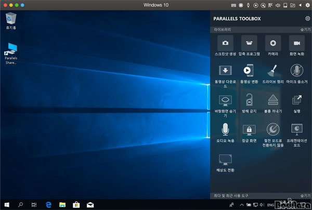Open File Explorer from the taskbar
This screenshot has height=210, width=312.
coord(62,205)
